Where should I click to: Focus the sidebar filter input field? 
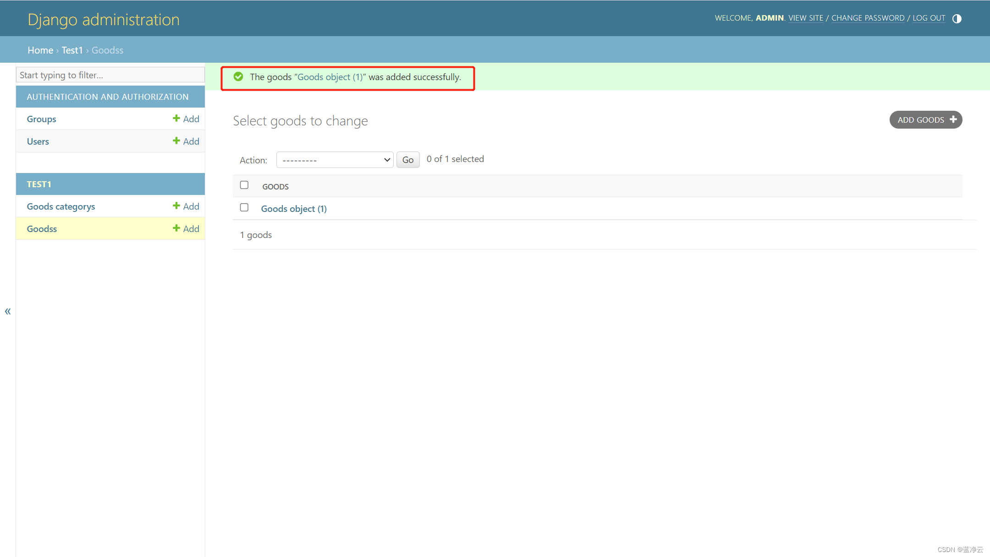click(x=110, y=75)
